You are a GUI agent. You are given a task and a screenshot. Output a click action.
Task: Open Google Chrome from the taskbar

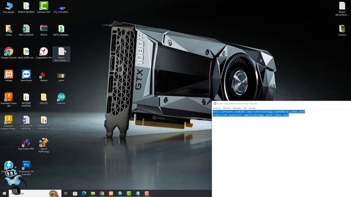[102, 193]
